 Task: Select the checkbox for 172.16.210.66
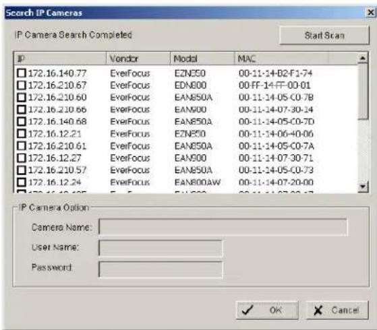(22, 109)
